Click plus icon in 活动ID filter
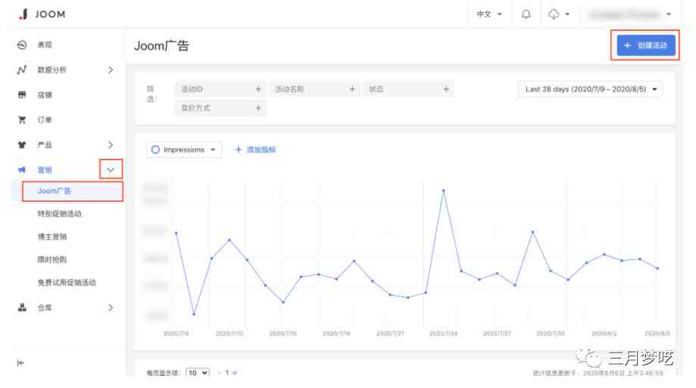The height and width of the screenshot is (388, 696). [258, 89]
